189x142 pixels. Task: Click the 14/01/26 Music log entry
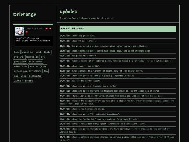(118, 96)
